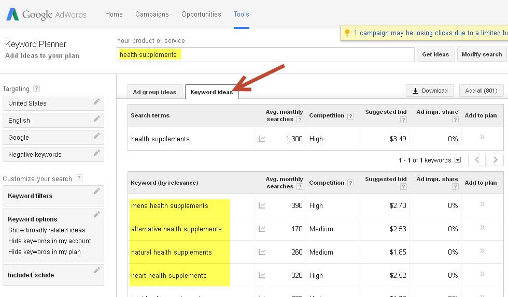
Task: Open Suggested bid help icon in Search terms table
Action: (x=403, y=120)
